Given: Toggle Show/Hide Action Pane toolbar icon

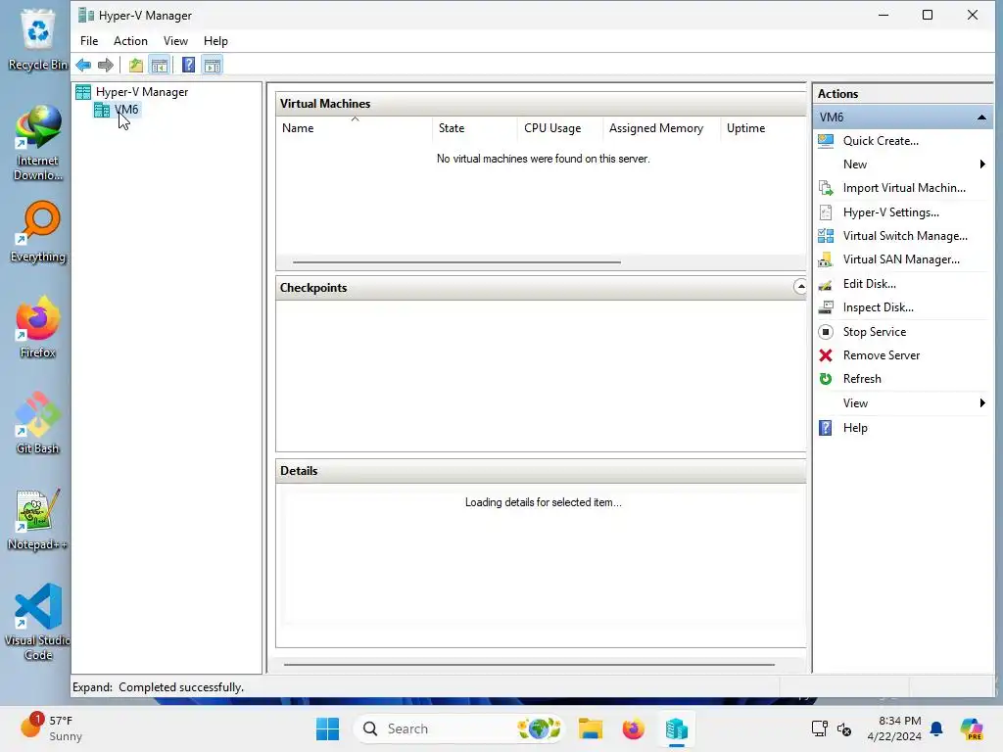Looking at the screenshot, I should pyautogui.click(x=213, y=66).
